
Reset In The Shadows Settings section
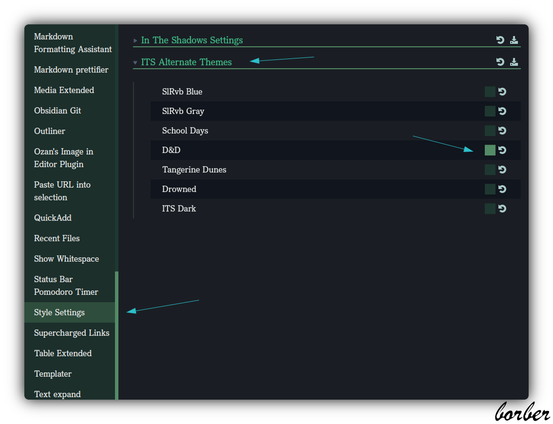500,40
